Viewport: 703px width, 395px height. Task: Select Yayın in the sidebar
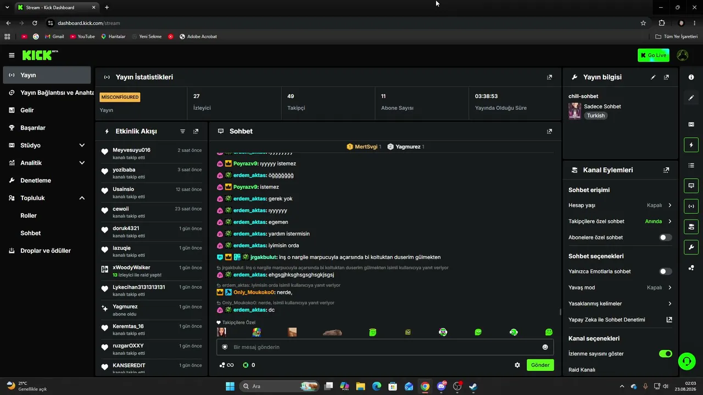[x=47, y=75]
